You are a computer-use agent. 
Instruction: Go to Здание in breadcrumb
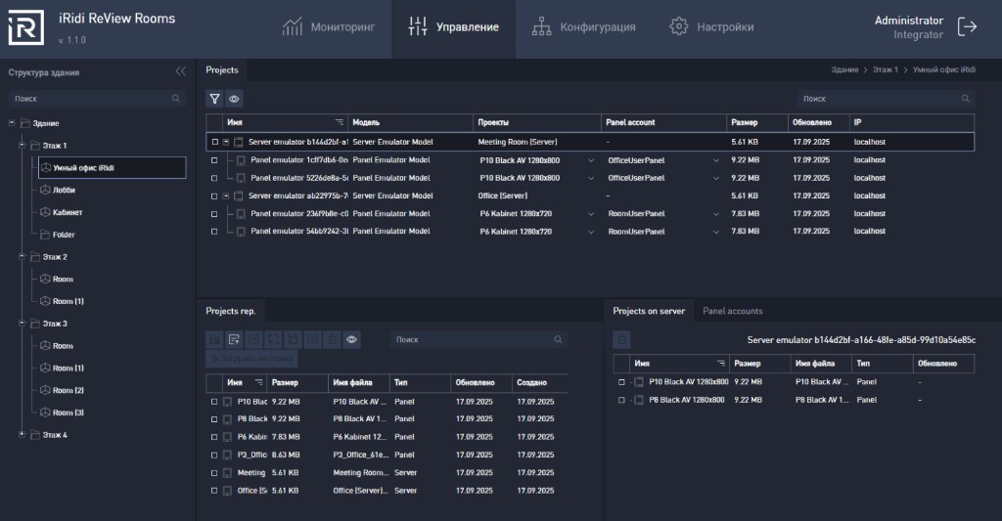[844, 69]
